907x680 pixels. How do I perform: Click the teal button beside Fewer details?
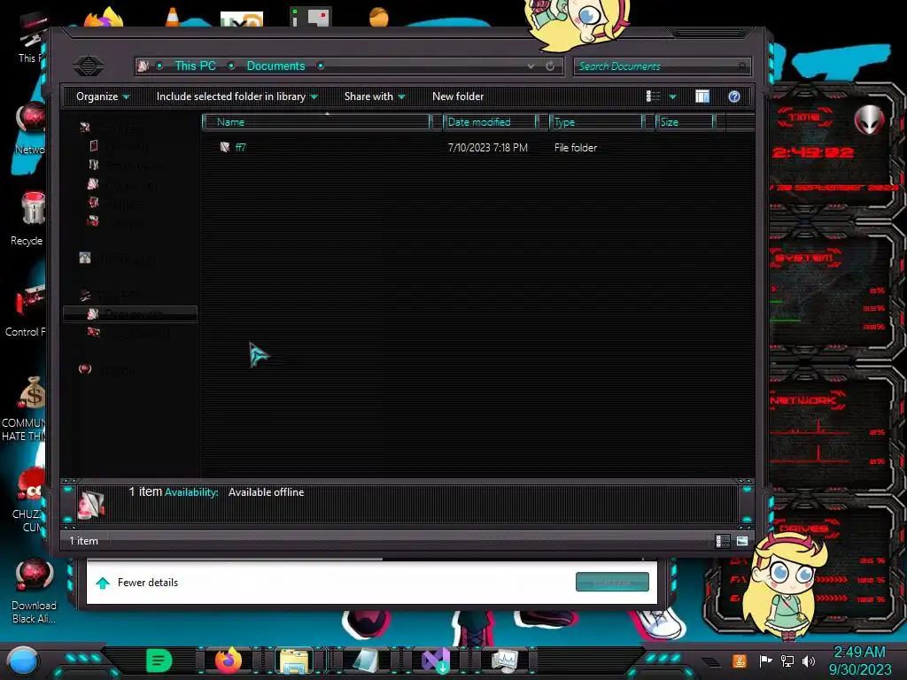click(612, 582)
